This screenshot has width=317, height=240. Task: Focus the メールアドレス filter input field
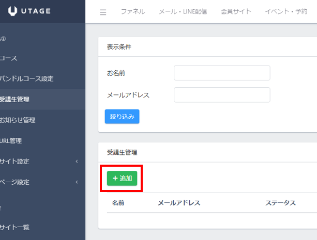222,95
